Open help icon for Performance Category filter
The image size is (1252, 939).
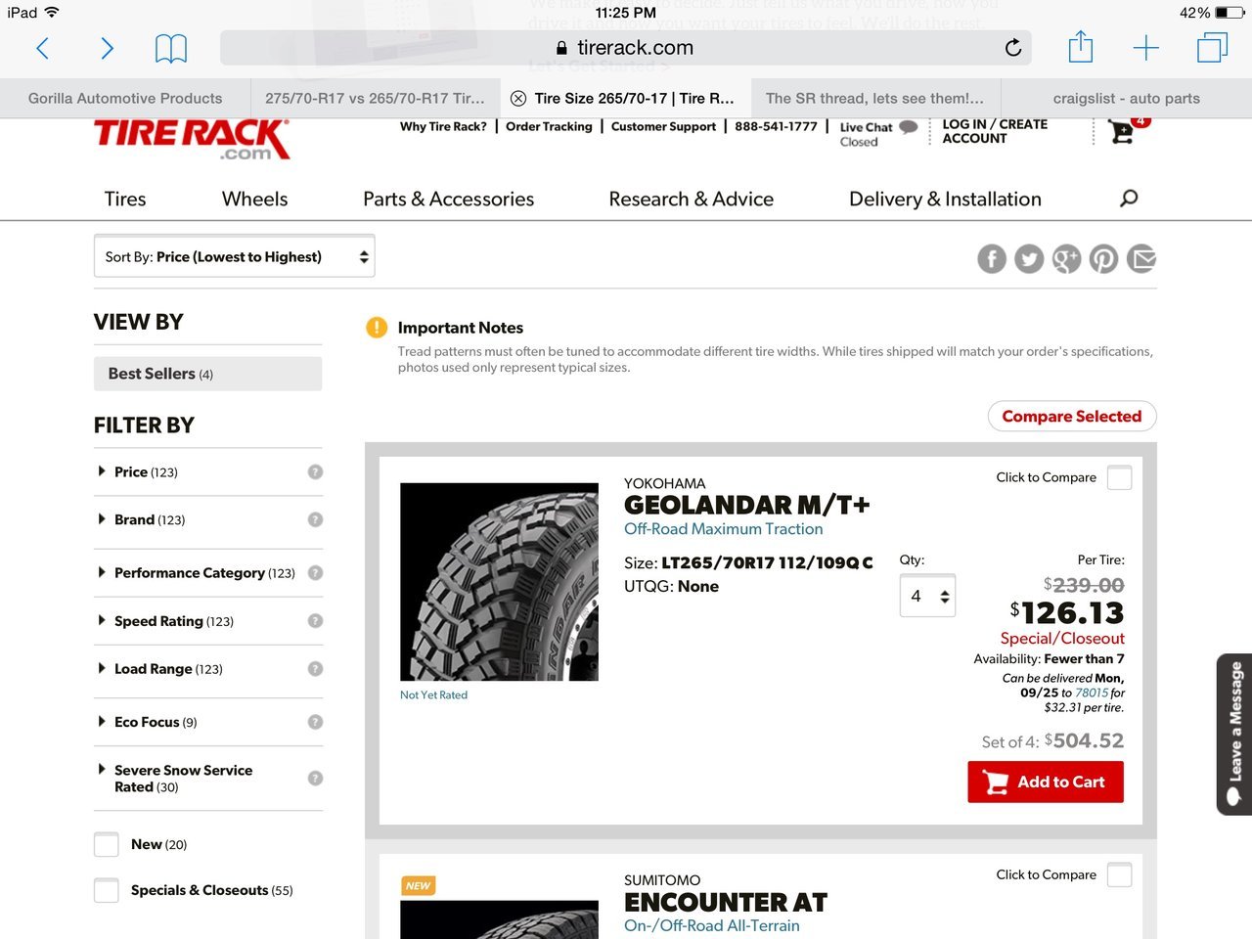click(x=315, y=572)
